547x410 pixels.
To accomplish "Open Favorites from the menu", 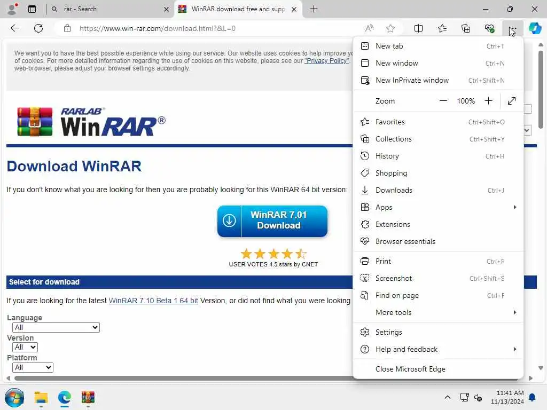I will (438, 122).
